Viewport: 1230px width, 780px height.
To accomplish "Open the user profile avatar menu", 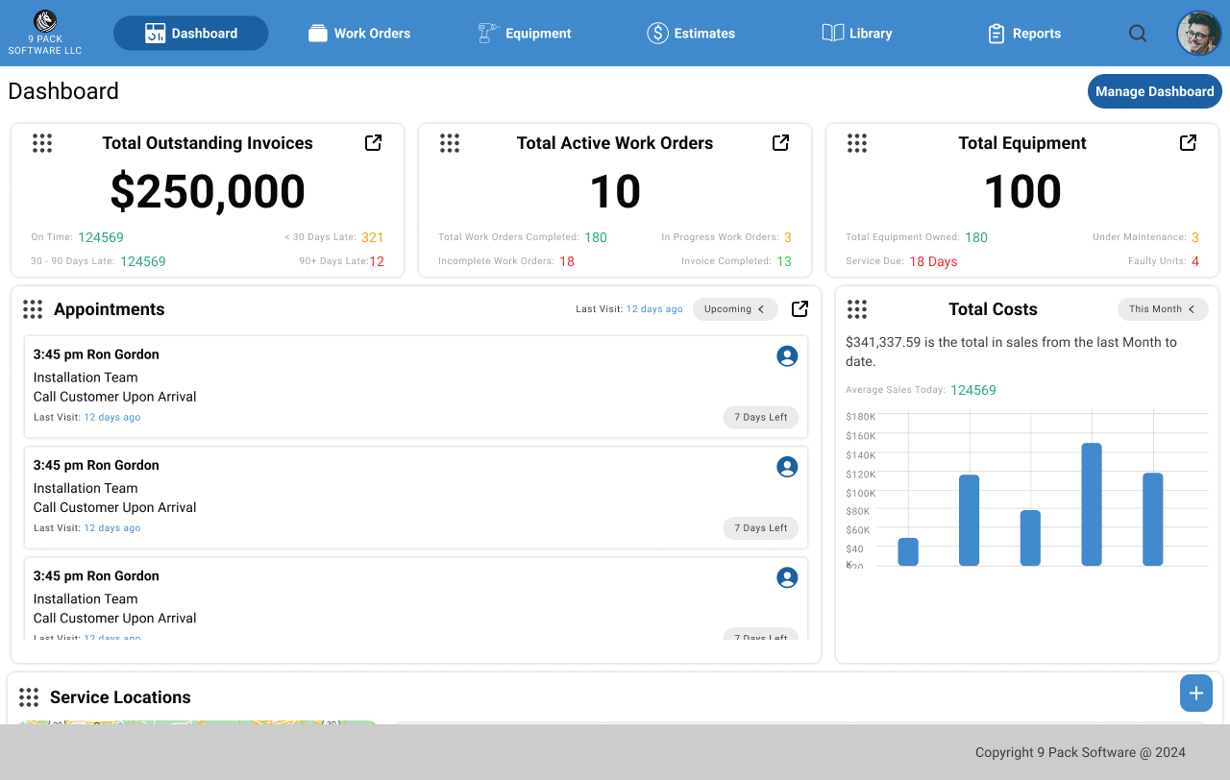I will [x=1198, y=34].
